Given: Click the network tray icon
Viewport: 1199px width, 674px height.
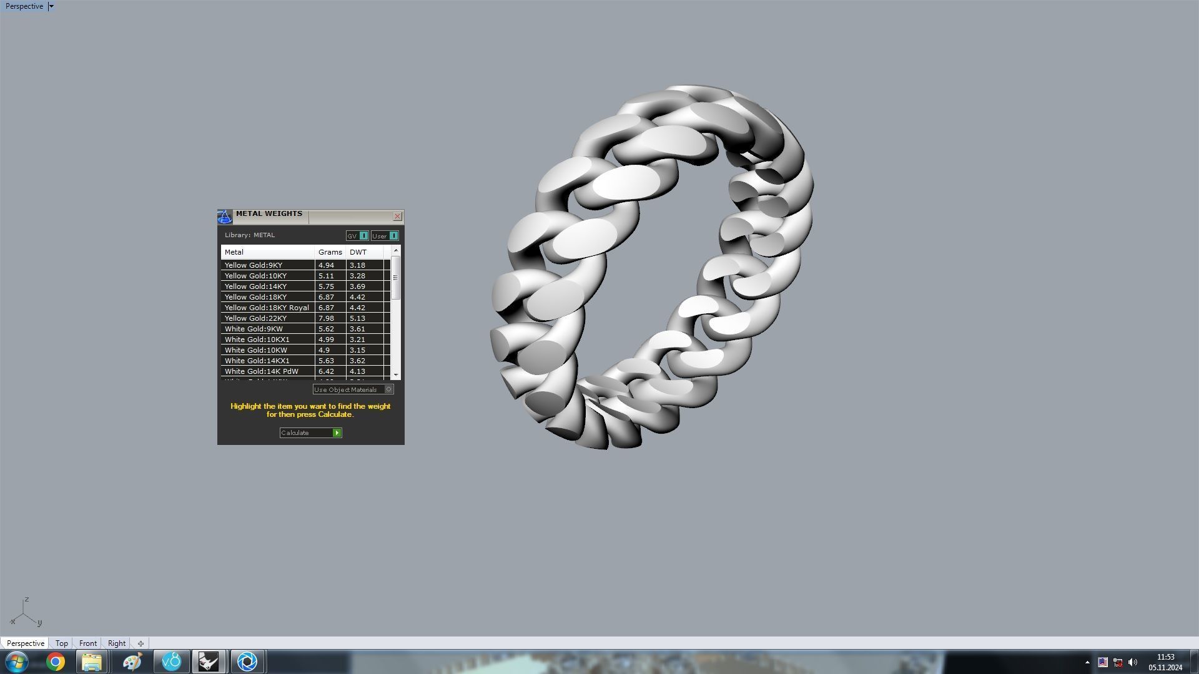Looking at the screenshot, I should 1118,662.
